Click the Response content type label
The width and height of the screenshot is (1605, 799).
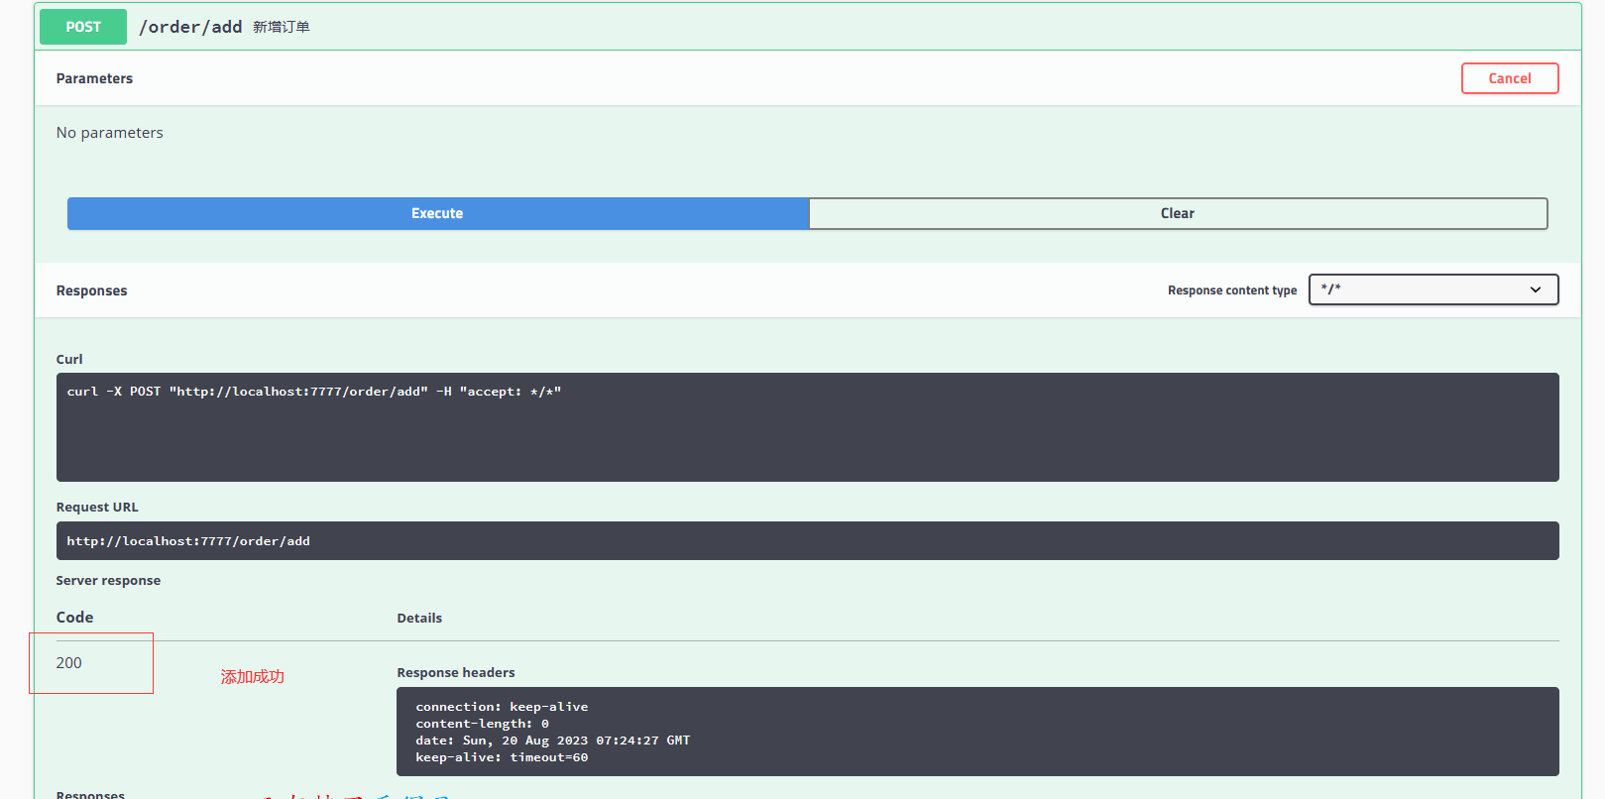pos(1232,290)
